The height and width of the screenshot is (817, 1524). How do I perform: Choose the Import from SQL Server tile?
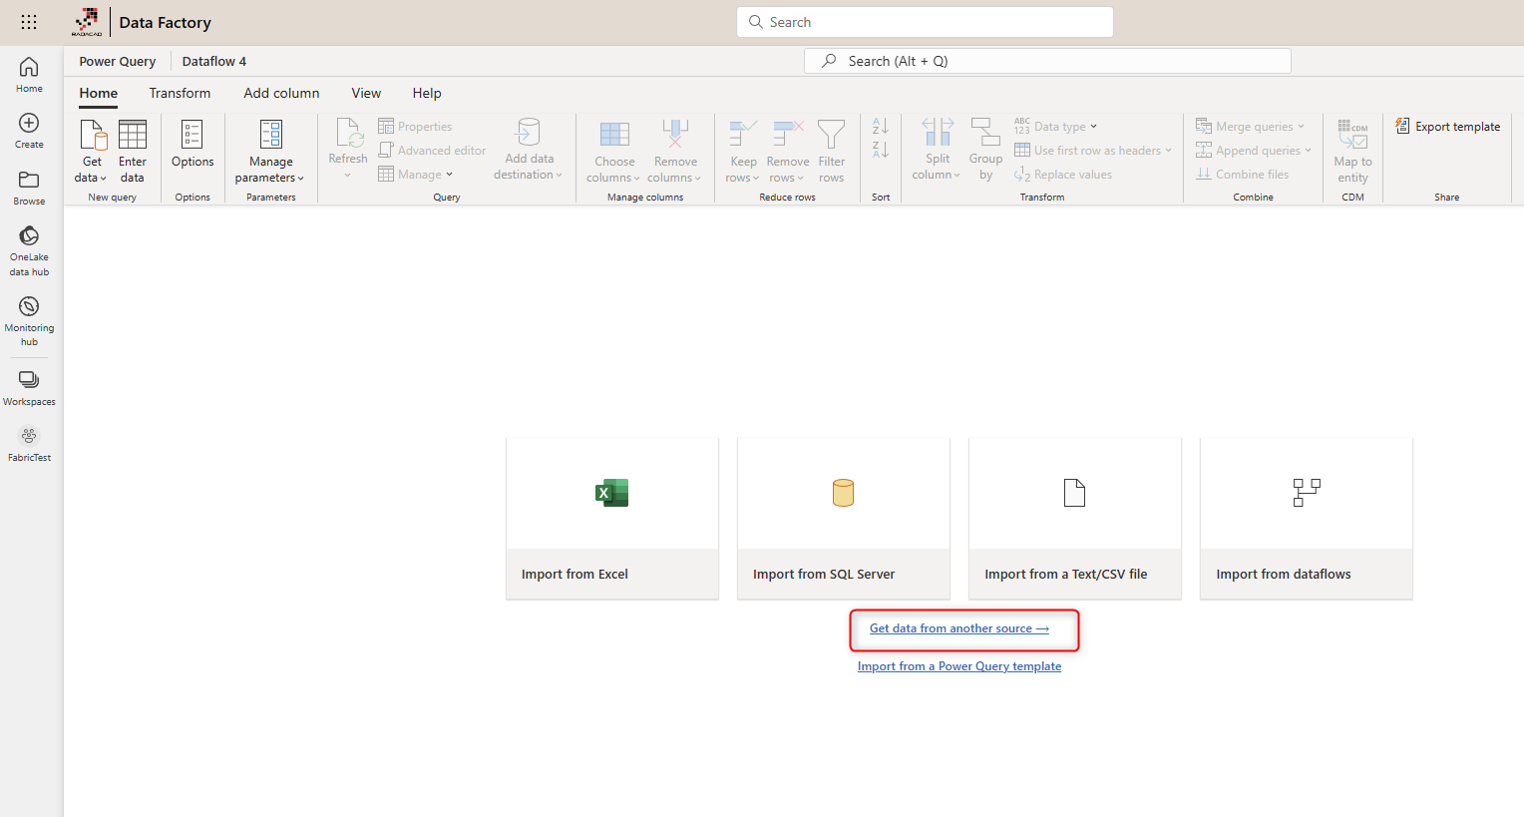[x=843, y=518]
